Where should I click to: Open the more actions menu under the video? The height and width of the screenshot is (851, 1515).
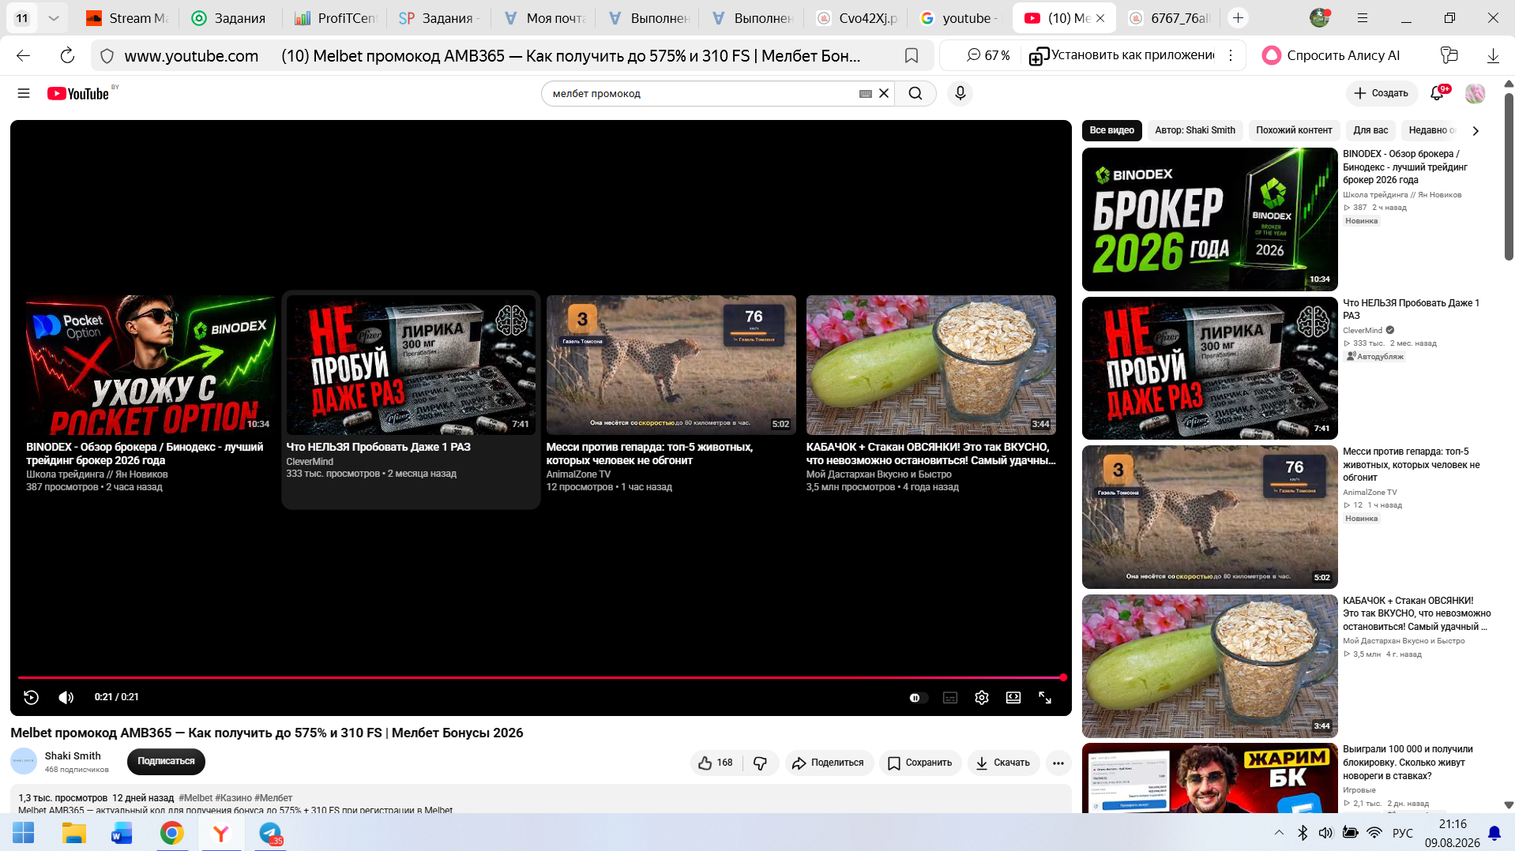point(1058,763)
